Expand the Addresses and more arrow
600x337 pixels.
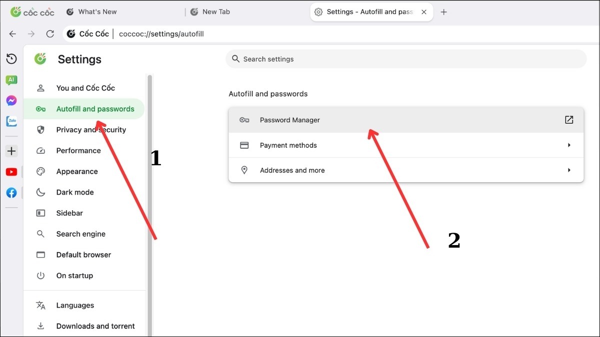tap(569, 170)
